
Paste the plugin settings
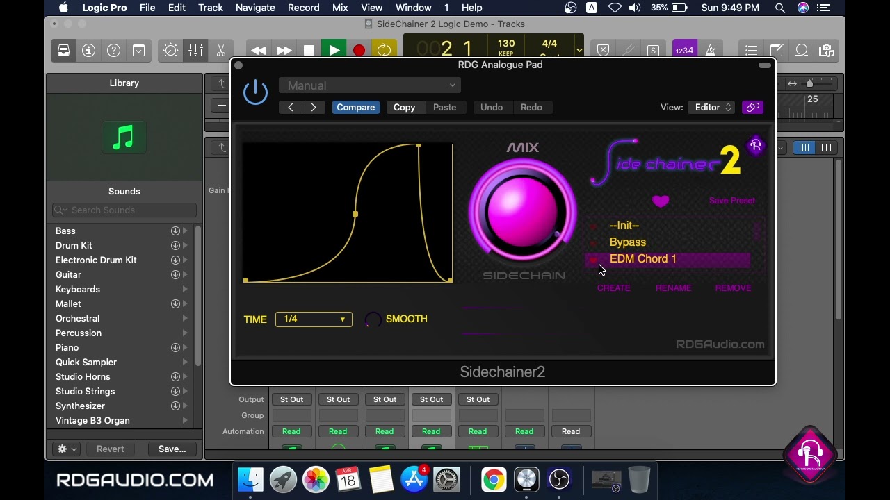444,107
